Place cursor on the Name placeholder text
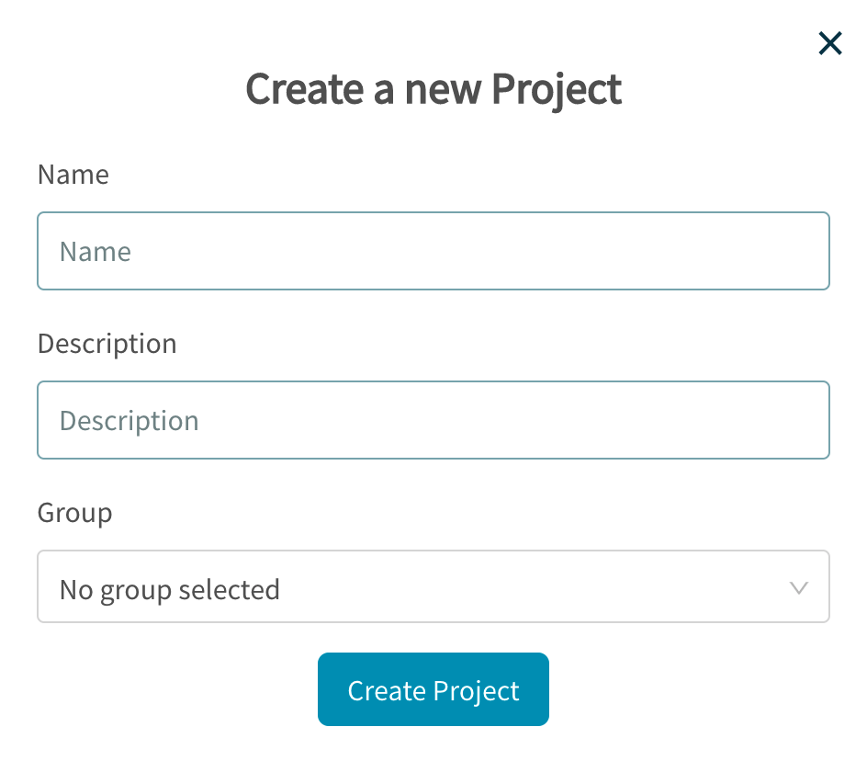Screen dimensions: 867x761 click(x=96, y=252)
